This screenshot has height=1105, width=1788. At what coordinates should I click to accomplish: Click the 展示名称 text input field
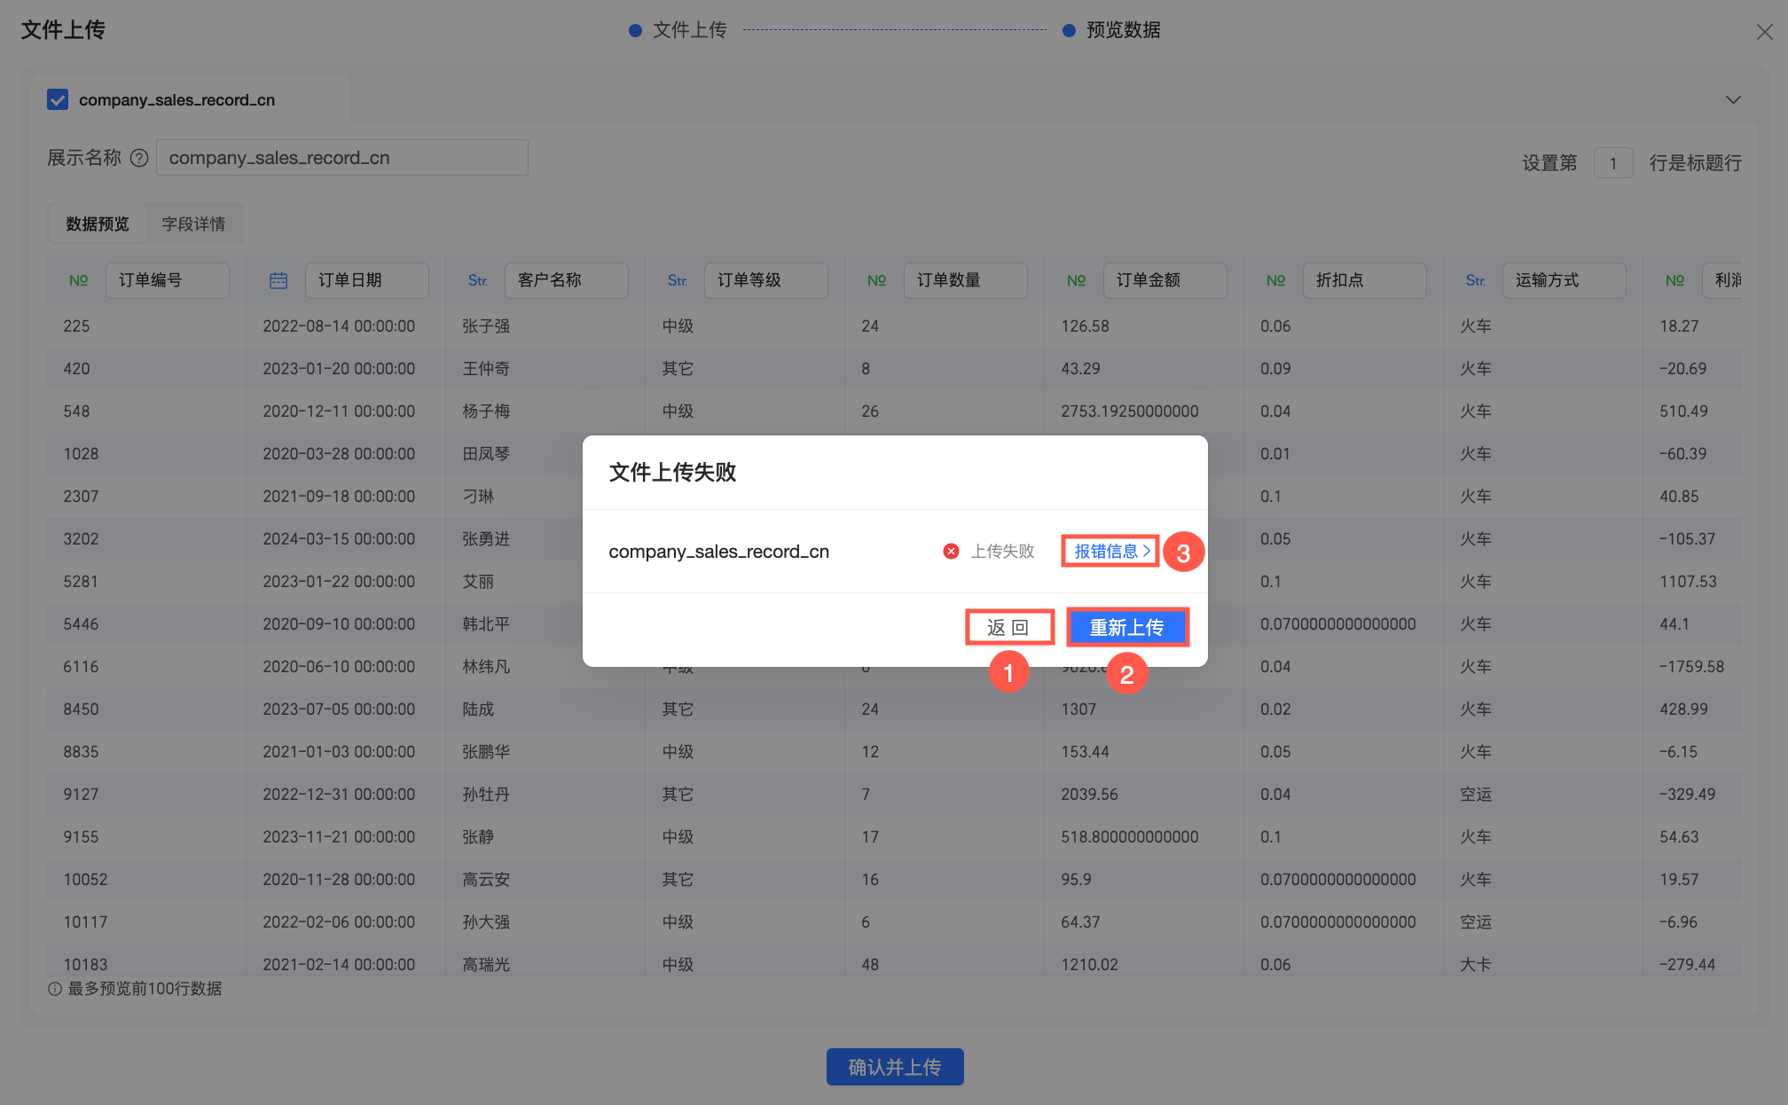(x=341, y=158)
